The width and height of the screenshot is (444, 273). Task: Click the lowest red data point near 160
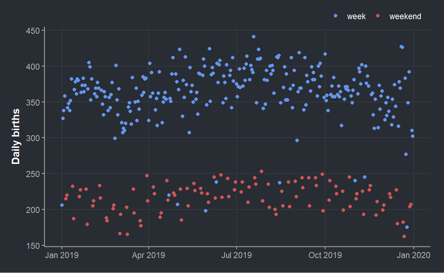pos(404,236)
